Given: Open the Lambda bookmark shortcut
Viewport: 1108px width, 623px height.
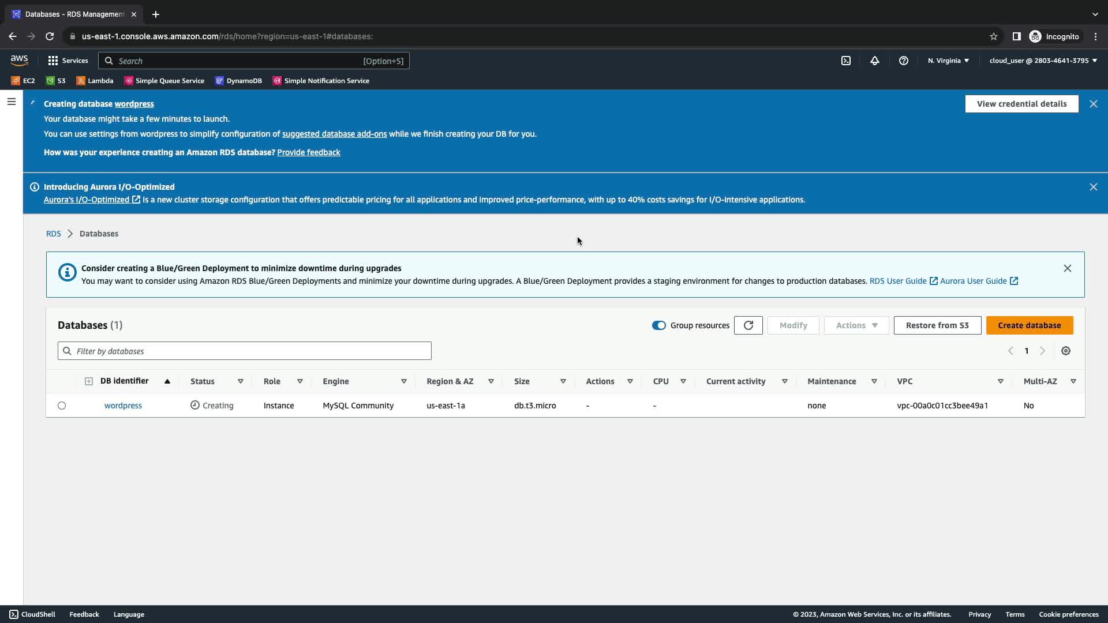Looking at the screenshot, I should (x=95, y=81).
